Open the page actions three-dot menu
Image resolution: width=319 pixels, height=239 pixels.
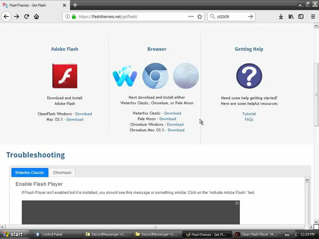tap(191, 16)
